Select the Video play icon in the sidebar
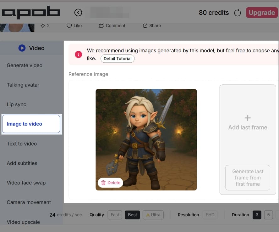The image size is (279, 232). click(x=22, y=48)
